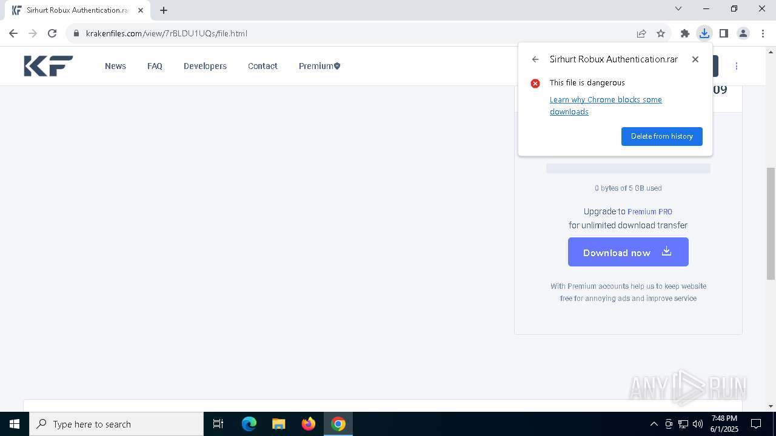
Task: Click the Download now button
Action: click(628, 252)
